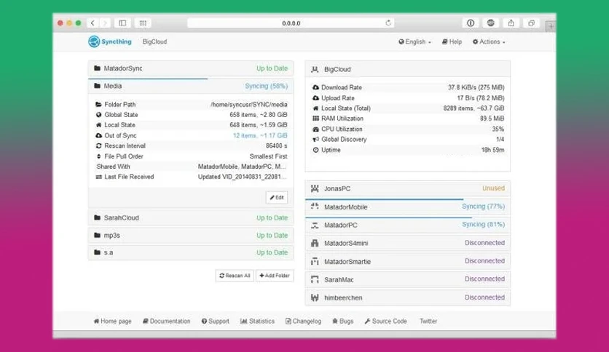Click the SarahMac device identicon
The image size is (609, 352).
pyautogui.click(x=315, y=279)
